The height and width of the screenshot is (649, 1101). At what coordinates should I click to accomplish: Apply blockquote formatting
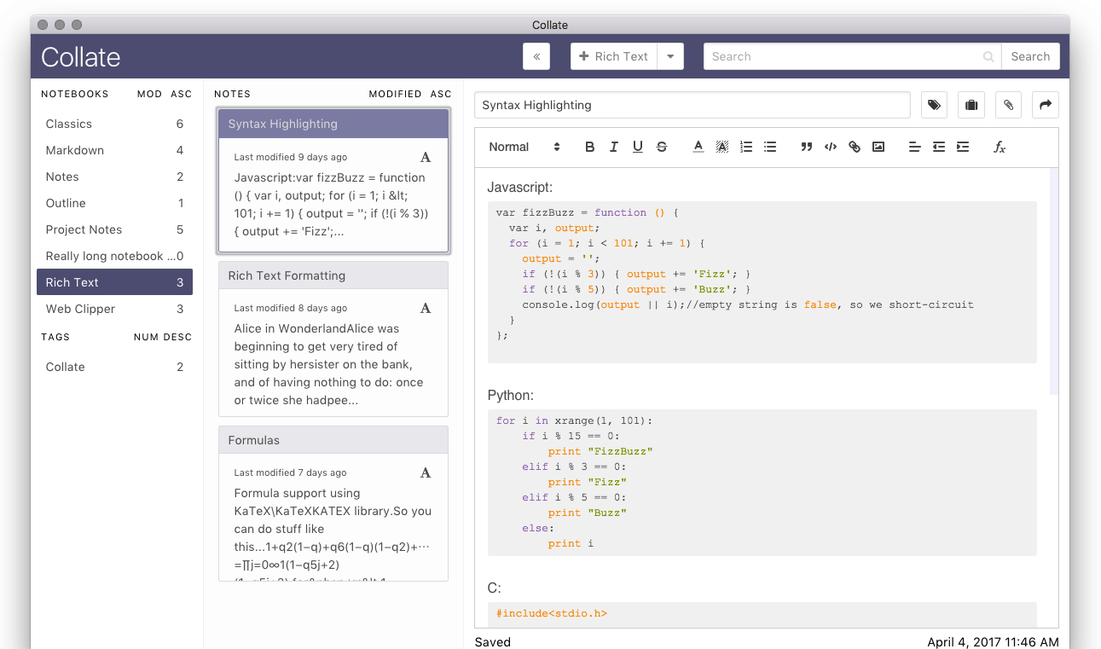point(806,147)
